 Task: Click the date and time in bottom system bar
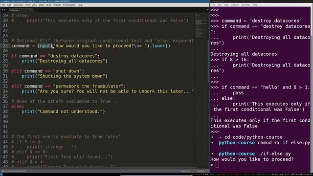click(302, 175)
